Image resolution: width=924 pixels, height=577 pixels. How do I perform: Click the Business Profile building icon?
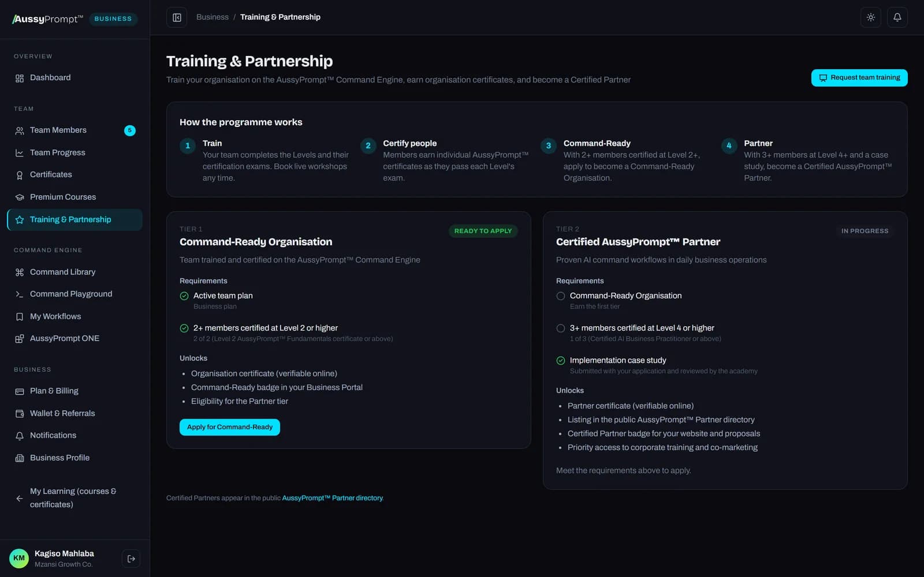pos(20,458)
